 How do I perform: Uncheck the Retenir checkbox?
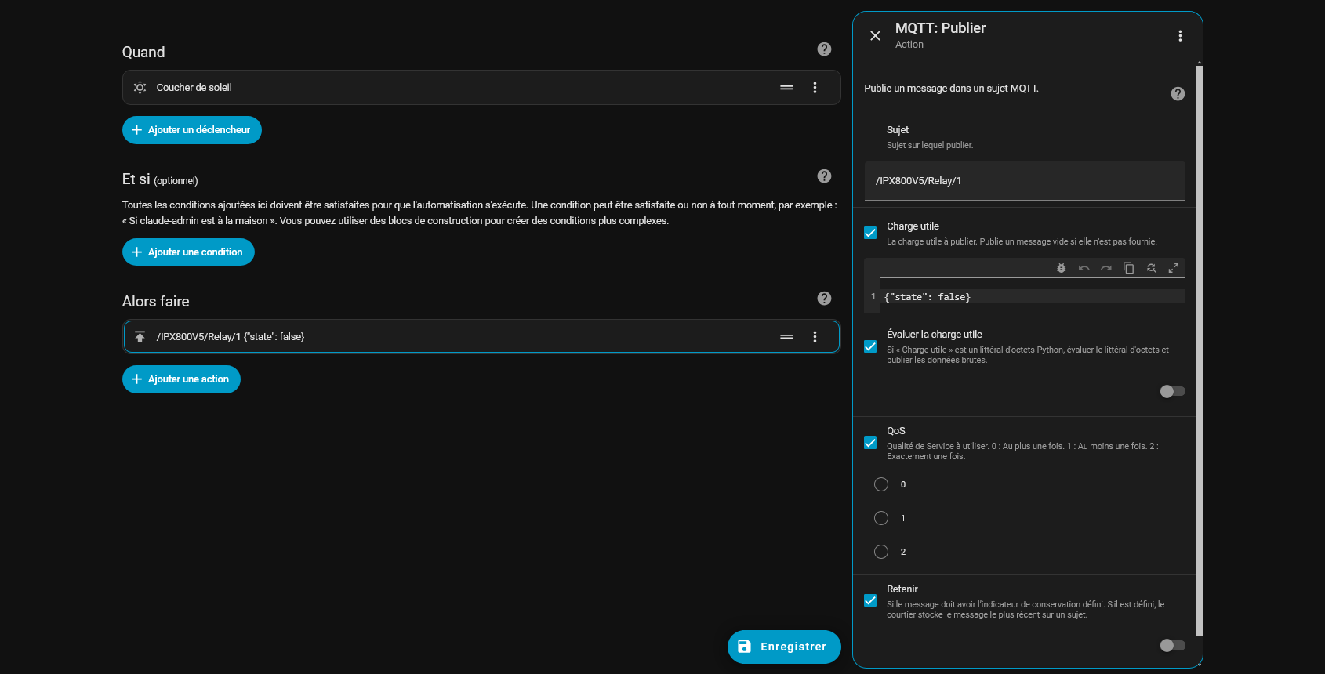tap(870, 600)
